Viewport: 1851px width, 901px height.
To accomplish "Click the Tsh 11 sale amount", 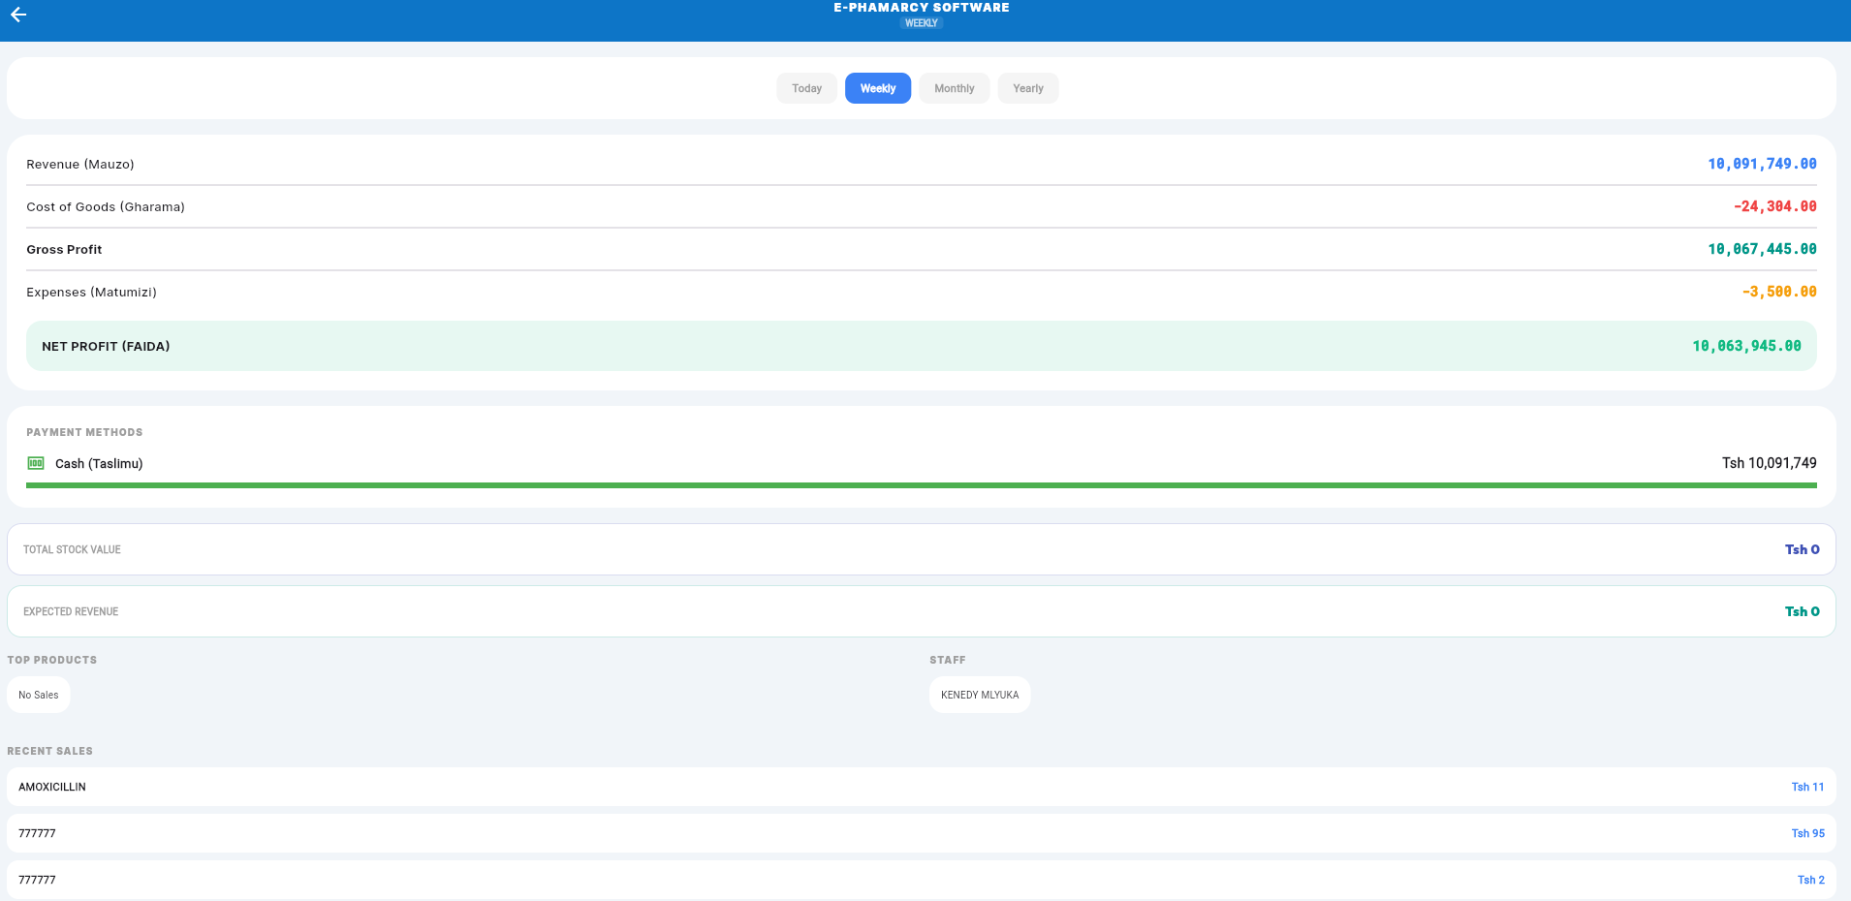I will click(1807, 787).
